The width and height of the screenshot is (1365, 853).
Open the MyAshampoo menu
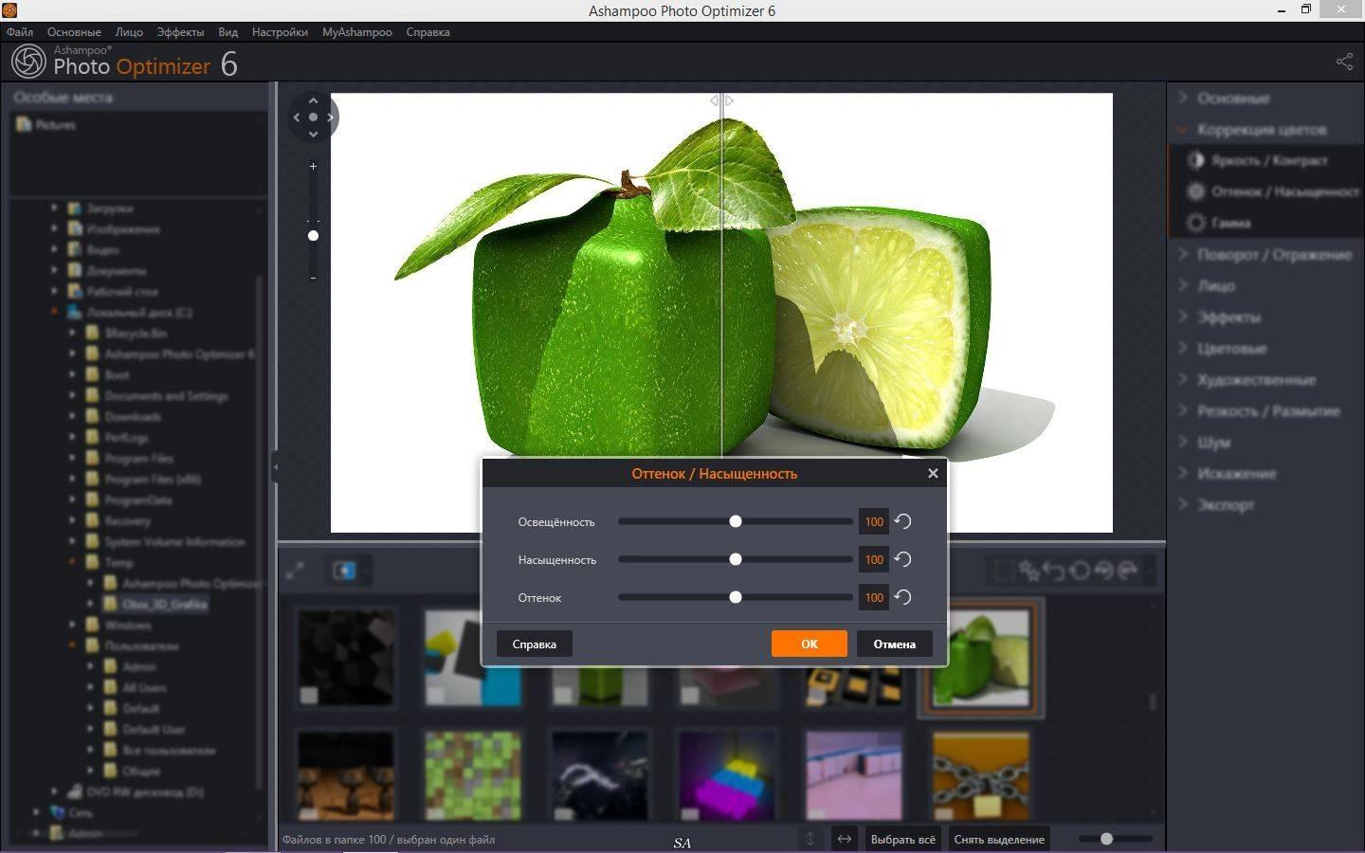pos(357,32)
